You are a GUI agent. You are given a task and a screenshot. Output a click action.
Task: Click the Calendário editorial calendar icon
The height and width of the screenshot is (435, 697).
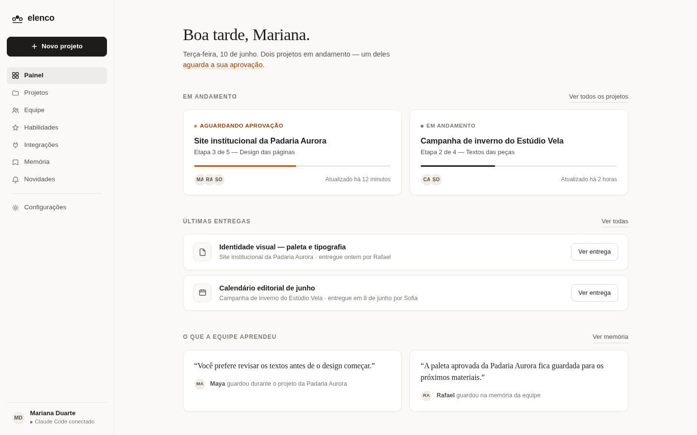click(x=202, y=293)
